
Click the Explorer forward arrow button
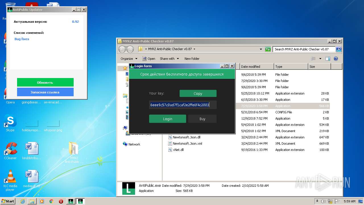pyautogui.click(x=130, y=49)
